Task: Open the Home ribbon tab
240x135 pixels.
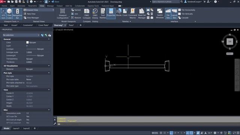Action: tap(4, 6)
